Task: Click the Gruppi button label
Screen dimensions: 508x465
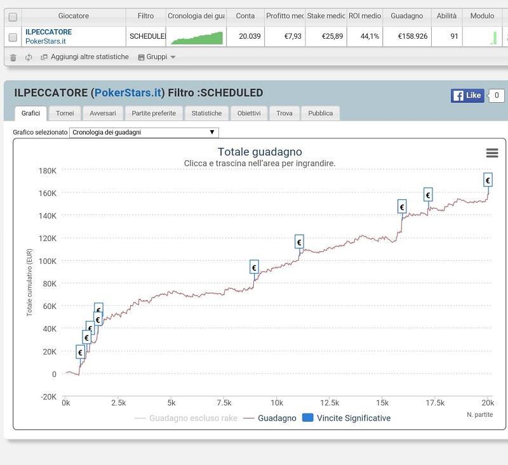Action: pos(157,57)
